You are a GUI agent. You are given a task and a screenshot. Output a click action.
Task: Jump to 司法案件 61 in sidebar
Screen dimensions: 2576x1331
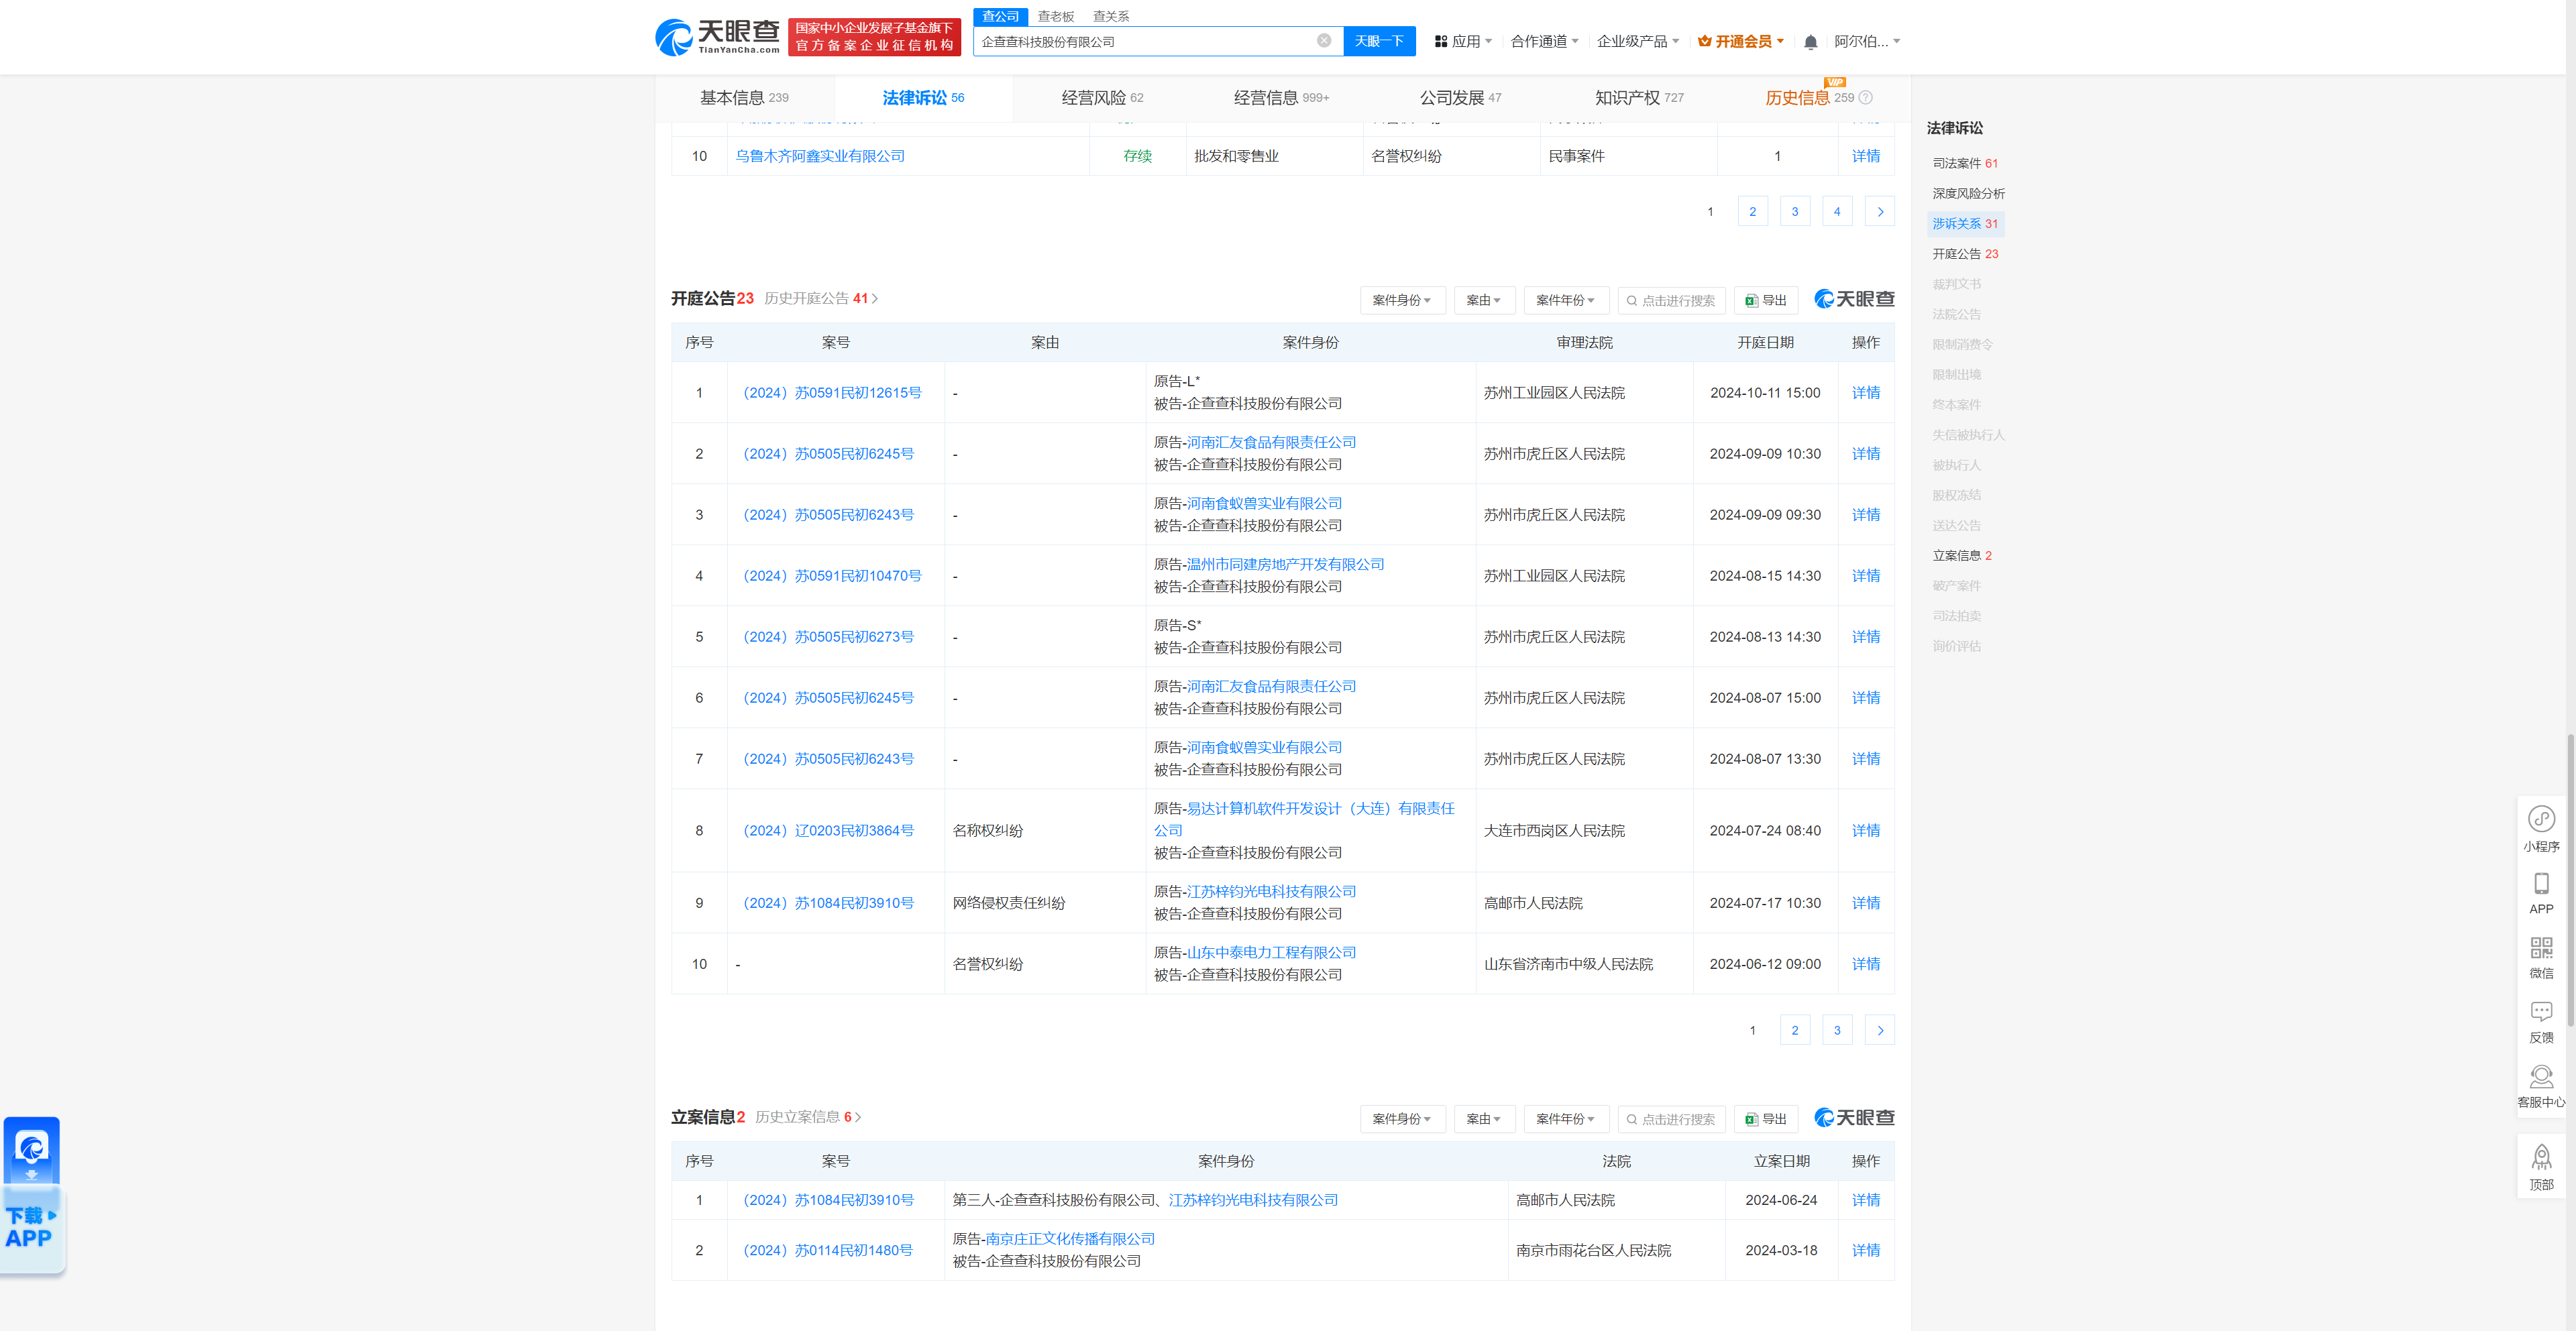click(1965, 163)
